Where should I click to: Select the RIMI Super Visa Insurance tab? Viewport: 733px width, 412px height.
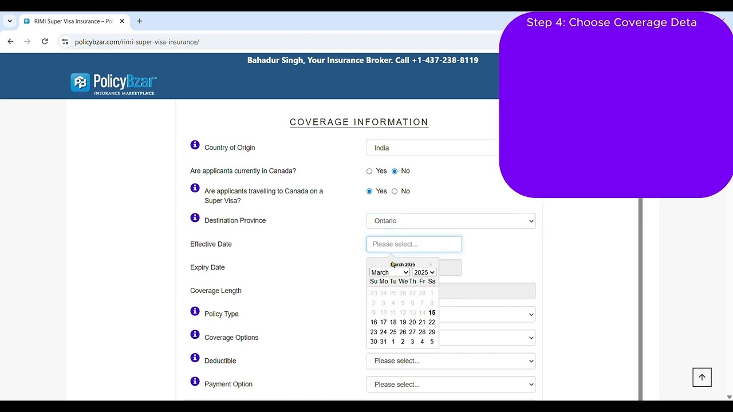[73, 21]
